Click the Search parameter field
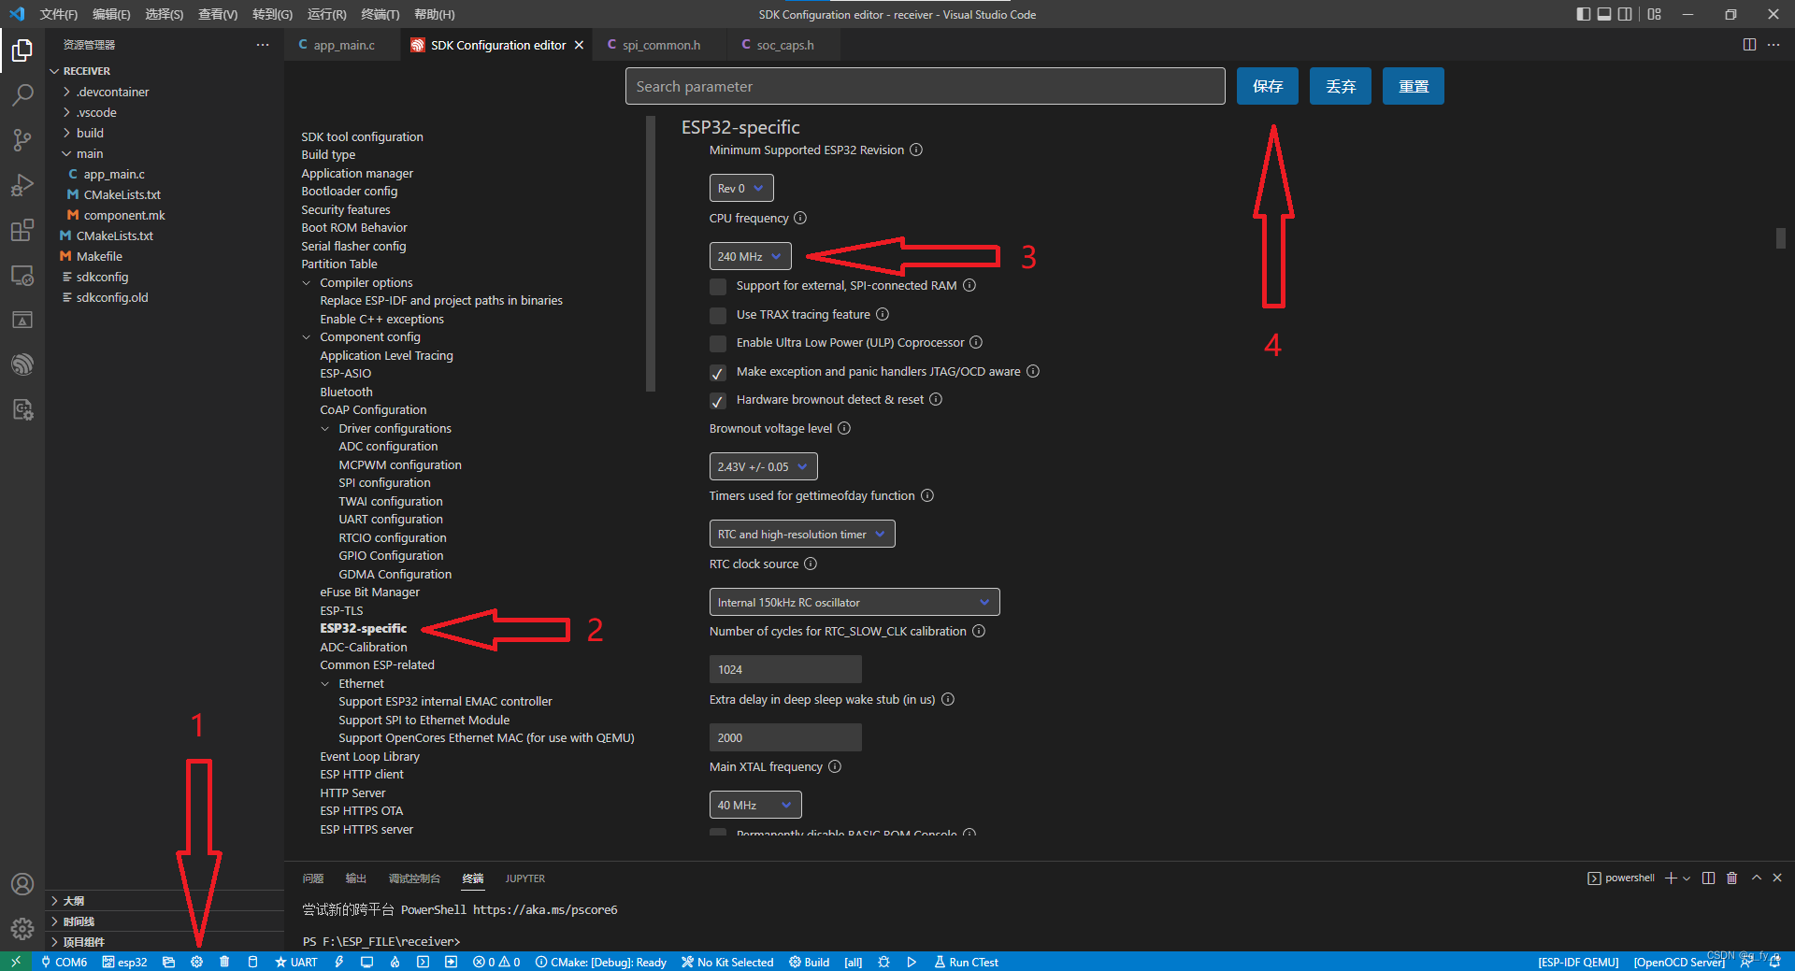1795x971 pixels. [925, 86]
